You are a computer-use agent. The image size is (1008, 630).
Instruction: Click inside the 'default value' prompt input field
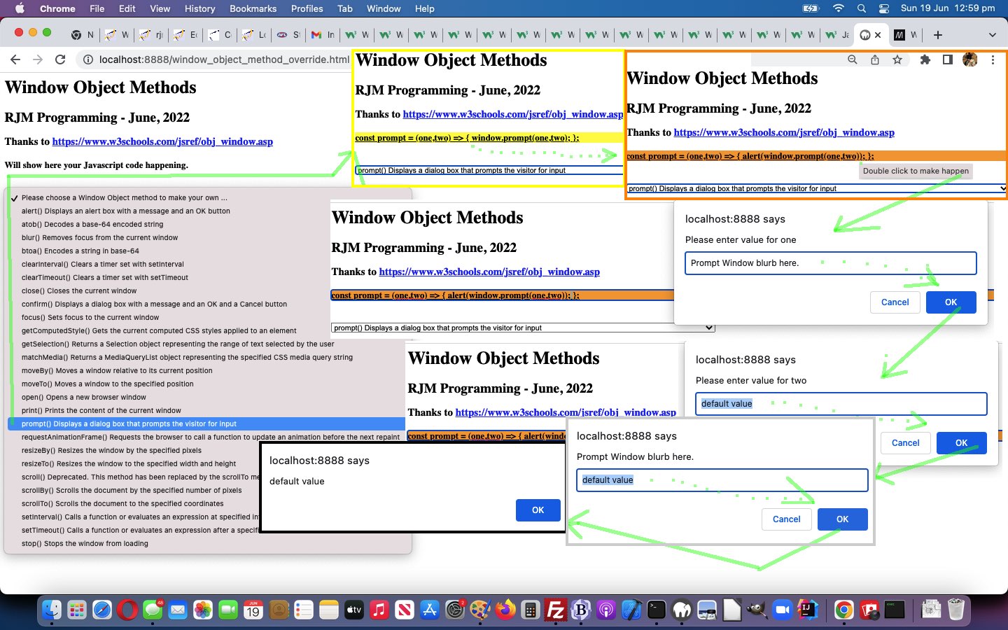[722, 480]
